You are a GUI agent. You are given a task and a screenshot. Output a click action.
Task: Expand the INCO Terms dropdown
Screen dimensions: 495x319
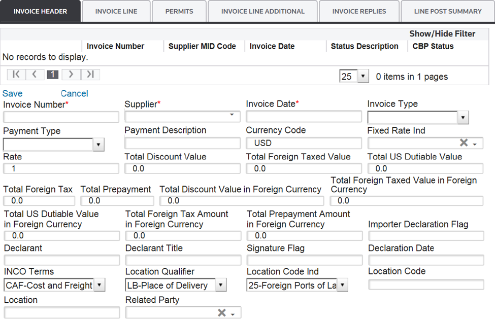point(100,285)
